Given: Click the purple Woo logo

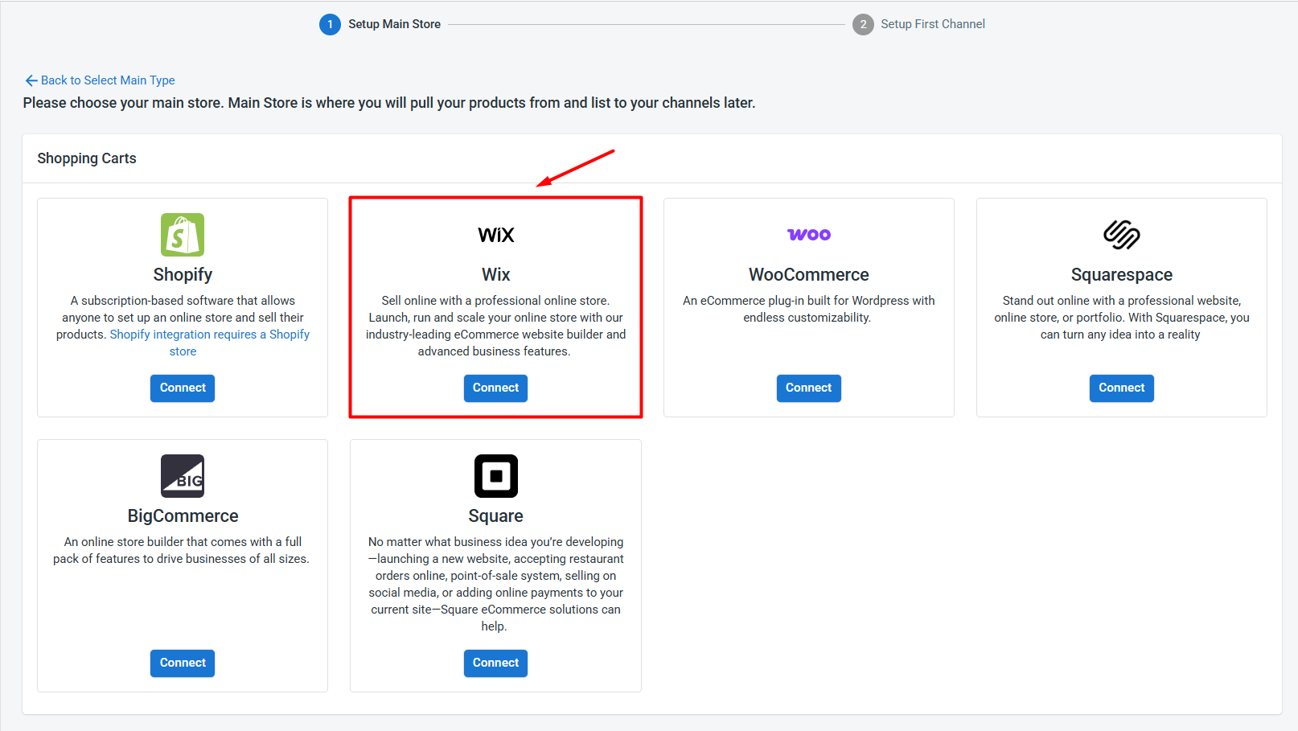Looking at the screenshot, I should tap(809, 235).
